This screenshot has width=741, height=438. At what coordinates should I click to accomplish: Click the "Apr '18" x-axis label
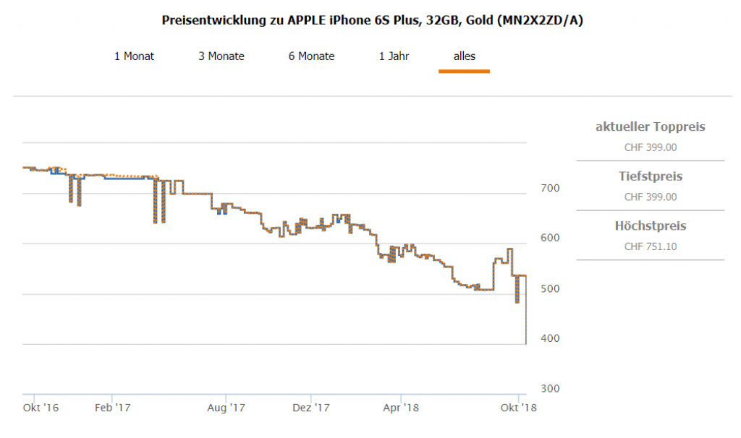tap(401, 408)
